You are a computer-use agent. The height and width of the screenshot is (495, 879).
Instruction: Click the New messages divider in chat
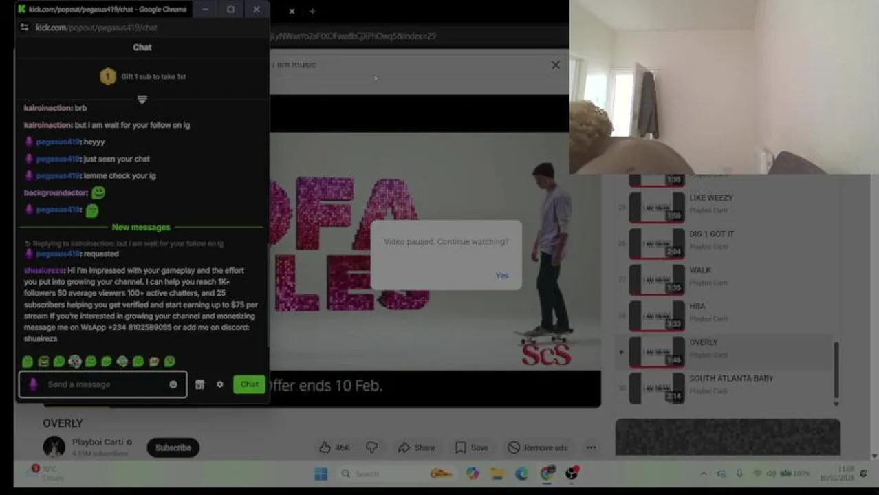point(141,227)
